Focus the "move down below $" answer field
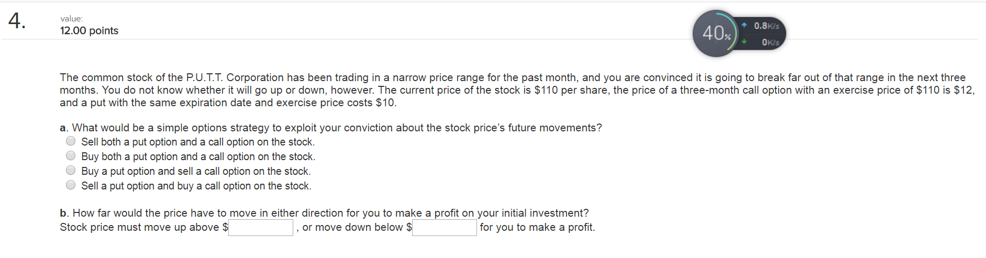Image resolution: width=986 pixels, height=258 pixels. coord(445,228)
